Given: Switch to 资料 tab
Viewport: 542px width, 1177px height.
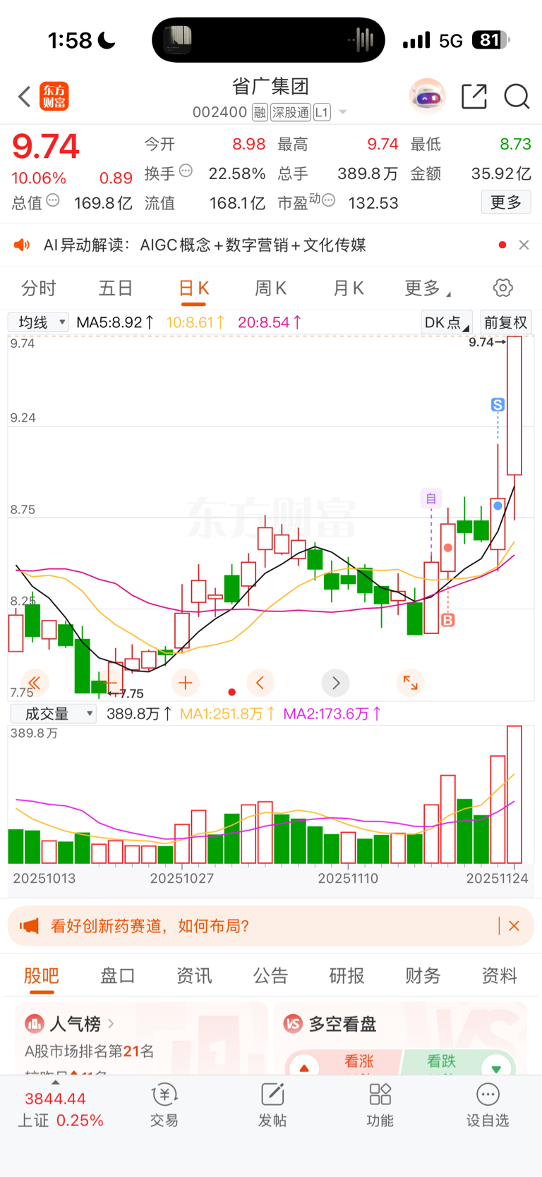Looking at the screenshot, I should pos(499,976).
